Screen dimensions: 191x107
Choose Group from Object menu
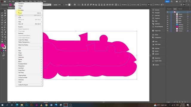[x=29, y=13]
